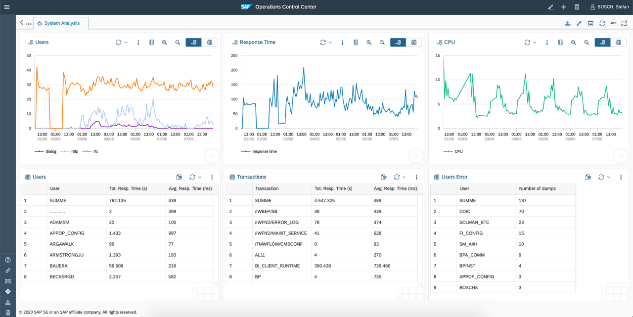Open refresh dropdown in Users Error panel
Viewport: 633px width, 317px height.
coord(608,177)
